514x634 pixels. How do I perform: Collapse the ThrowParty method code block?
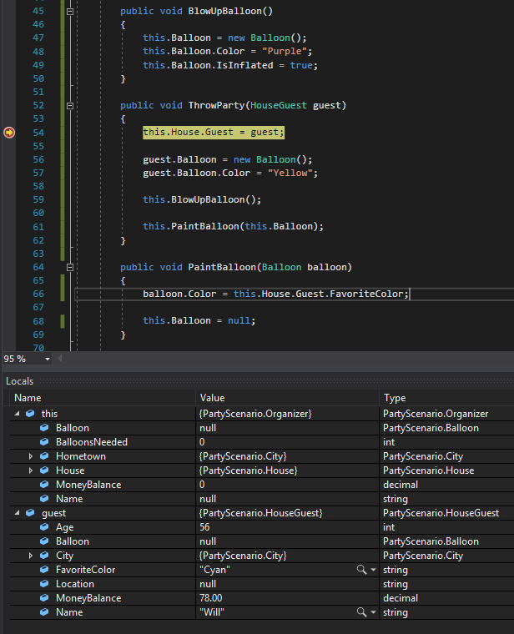pyautogui.click(x=70, y=106)
